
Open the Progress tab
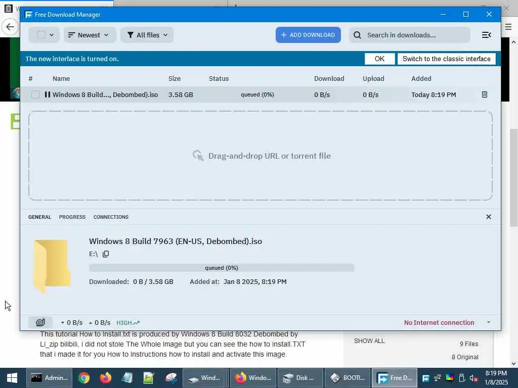pyautogui.click(x=72, y=217)
